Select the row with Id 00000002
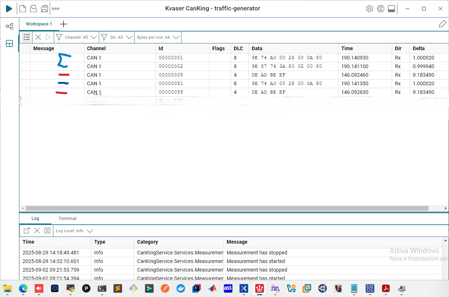Viewport: 449px width, 297px height. point(234,66)
